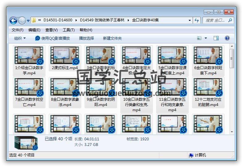Click the 金口诀数字40集 breadcrumb

click(x=145, y=20)
